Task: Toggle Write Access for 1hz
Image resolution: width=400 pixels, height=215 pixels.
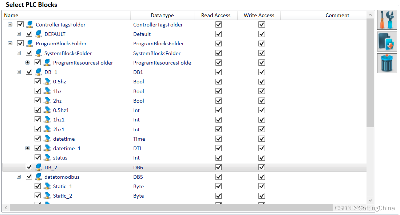Action: 261,91
